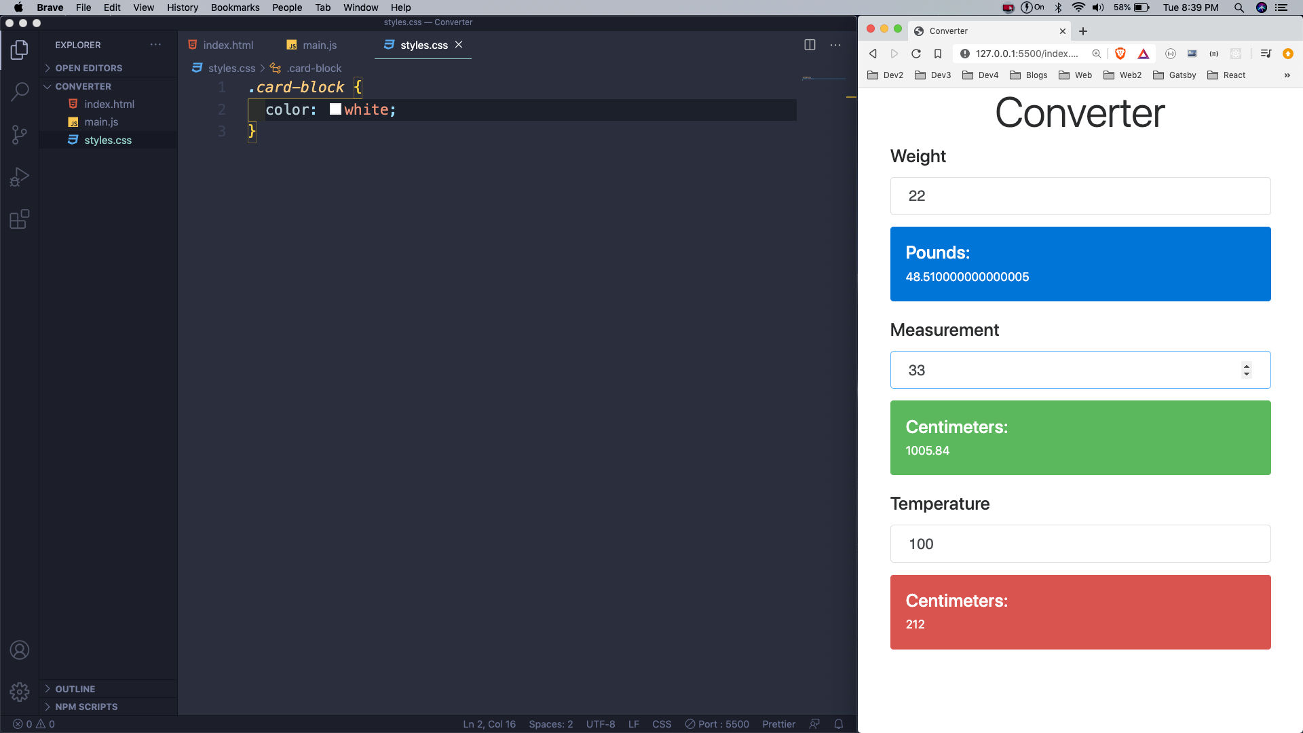Image resolution: width=1303 pixels, height=733 pixels.
Task: Open the Wi-Fi menu bar icon
Action: (x=1078, y=7)
